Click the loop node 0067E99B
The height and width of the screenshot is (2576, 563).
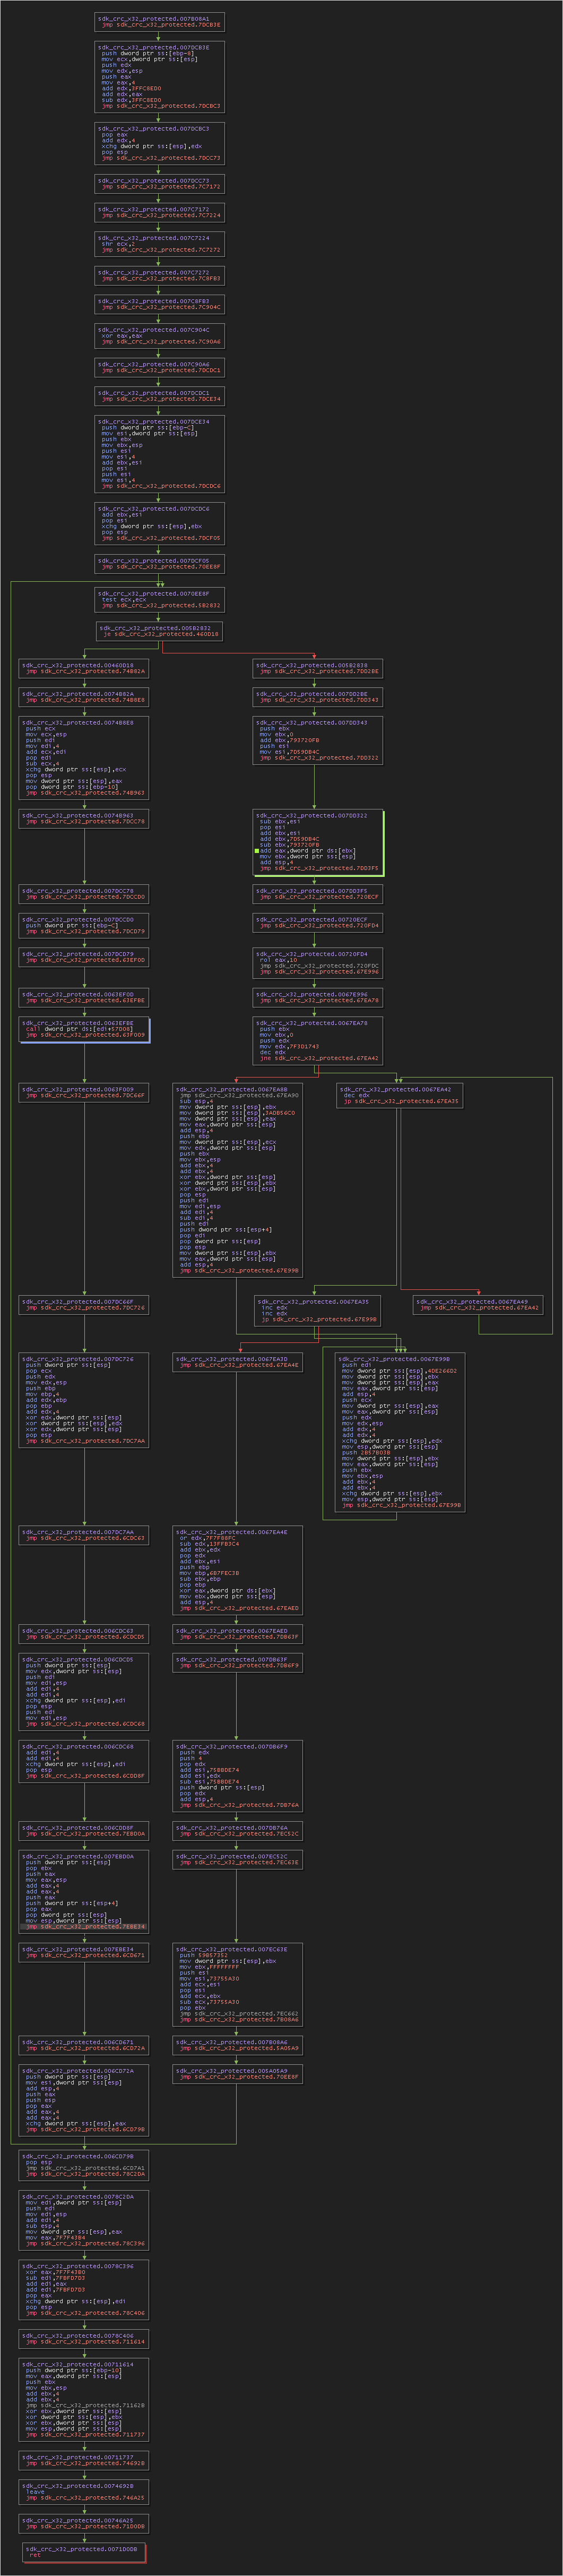(400, 1432)
